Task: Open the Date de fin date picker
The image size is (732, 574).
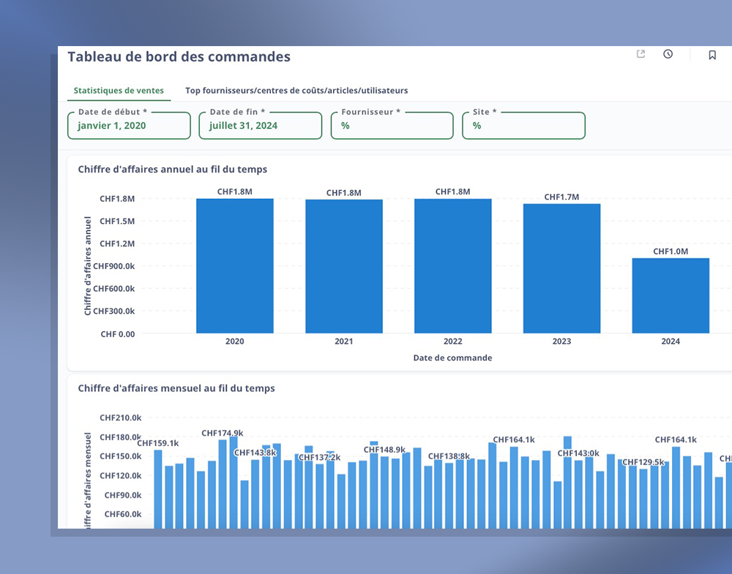Action: (260, 126)
